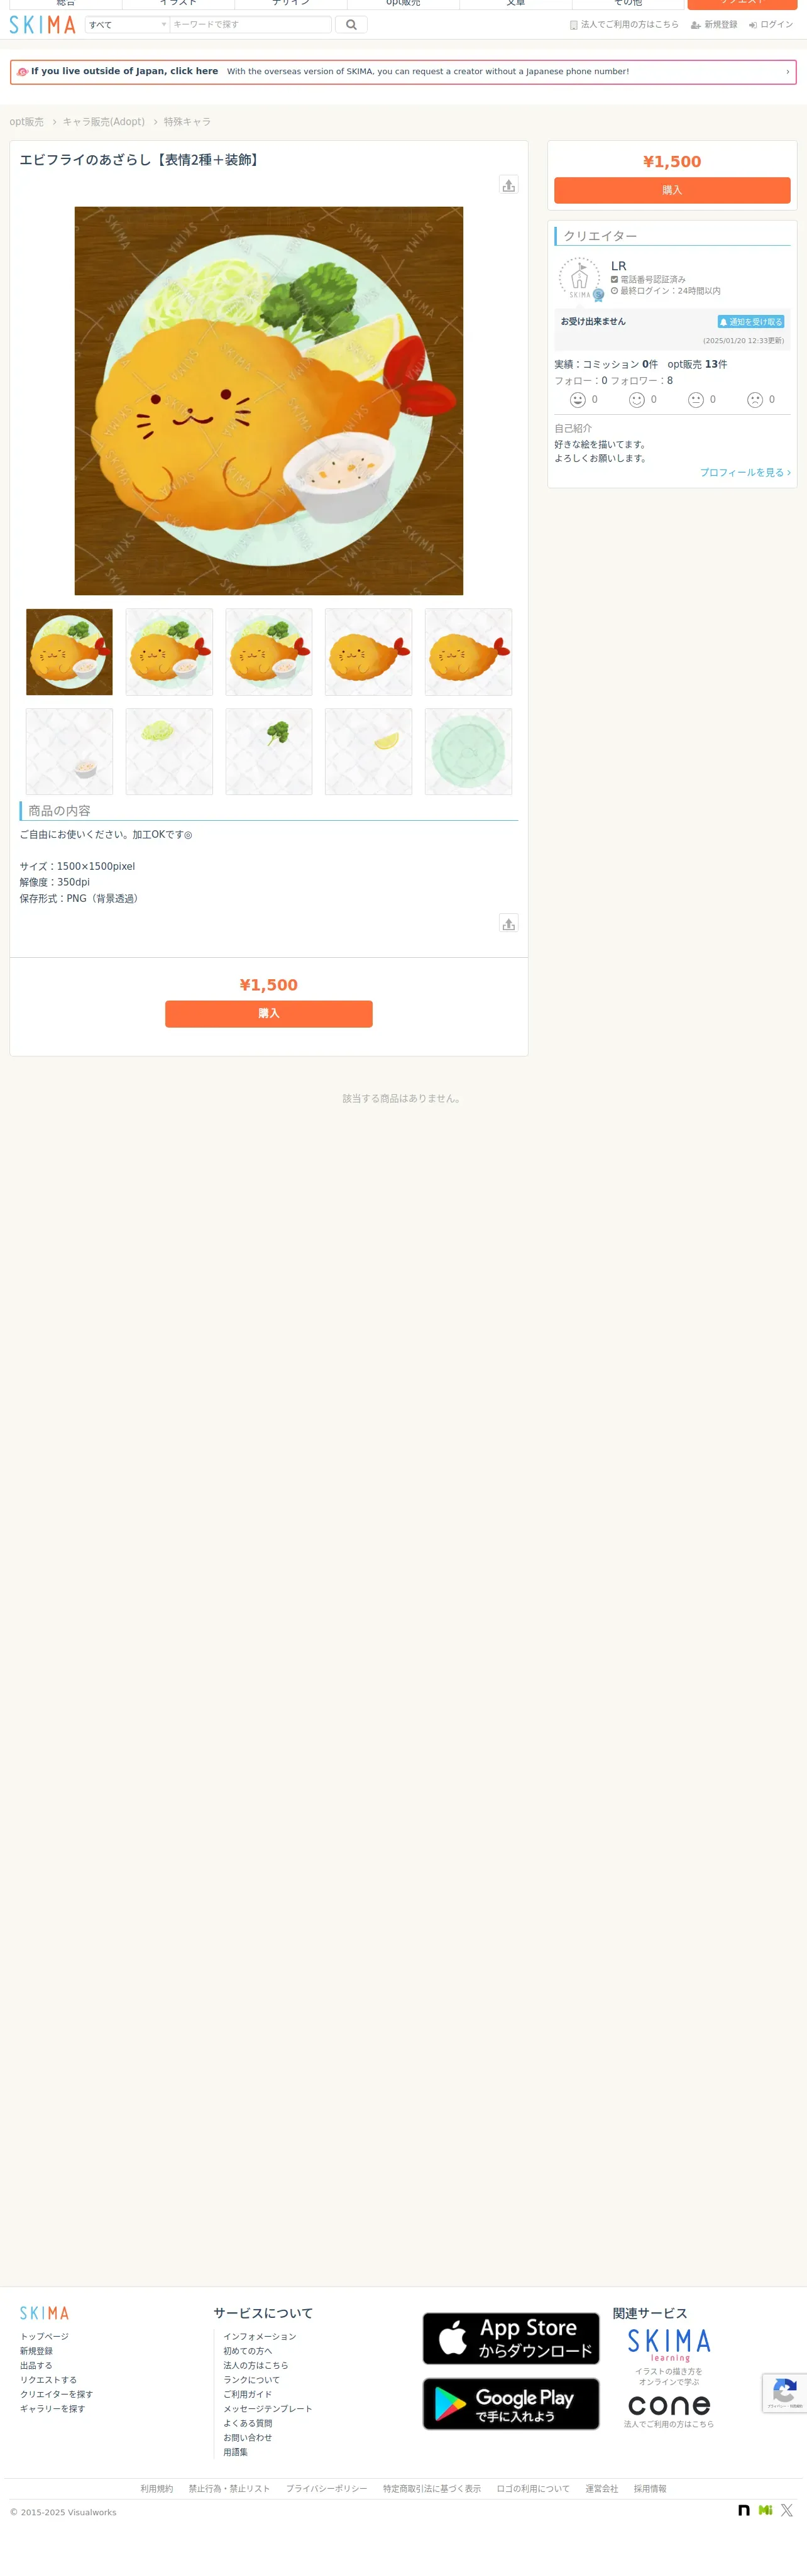Click the 新規登録 signup icon link
This screenshot has width=807, height=2563.
click(715, 25)
